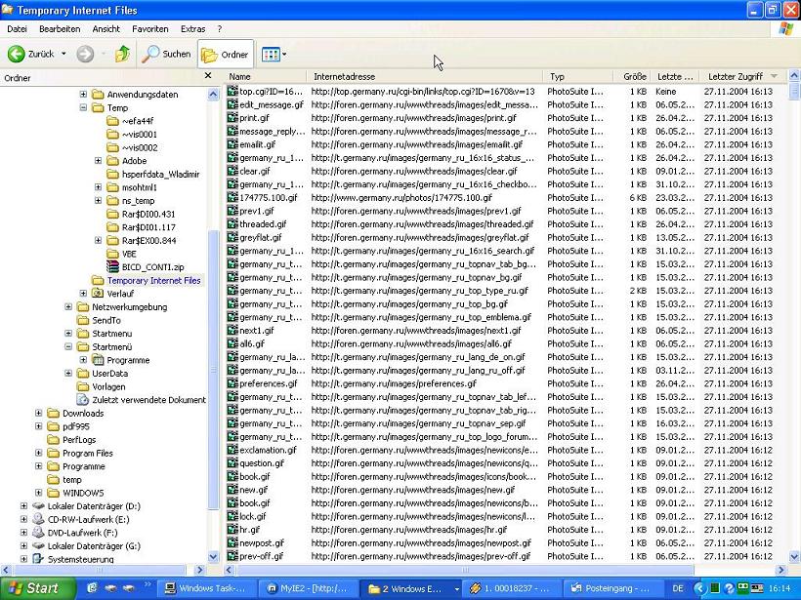The width and height of the screenshot is (801, 600).
Task: Sort by Typ column header
Action: click(577, 76)
